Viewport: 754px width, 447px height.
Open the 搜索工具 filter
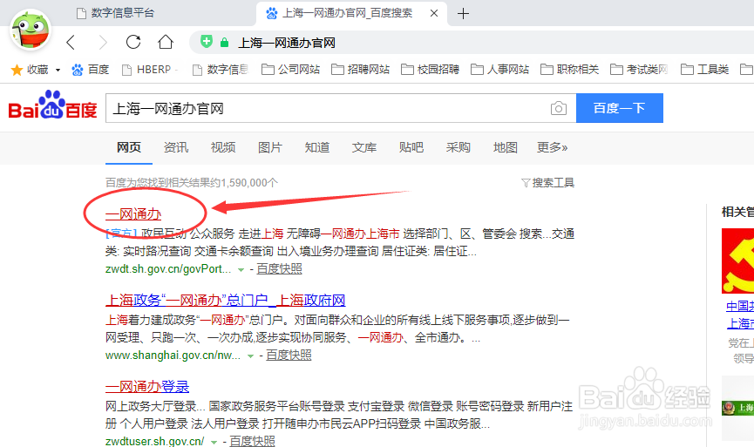[x=548, y=183]
